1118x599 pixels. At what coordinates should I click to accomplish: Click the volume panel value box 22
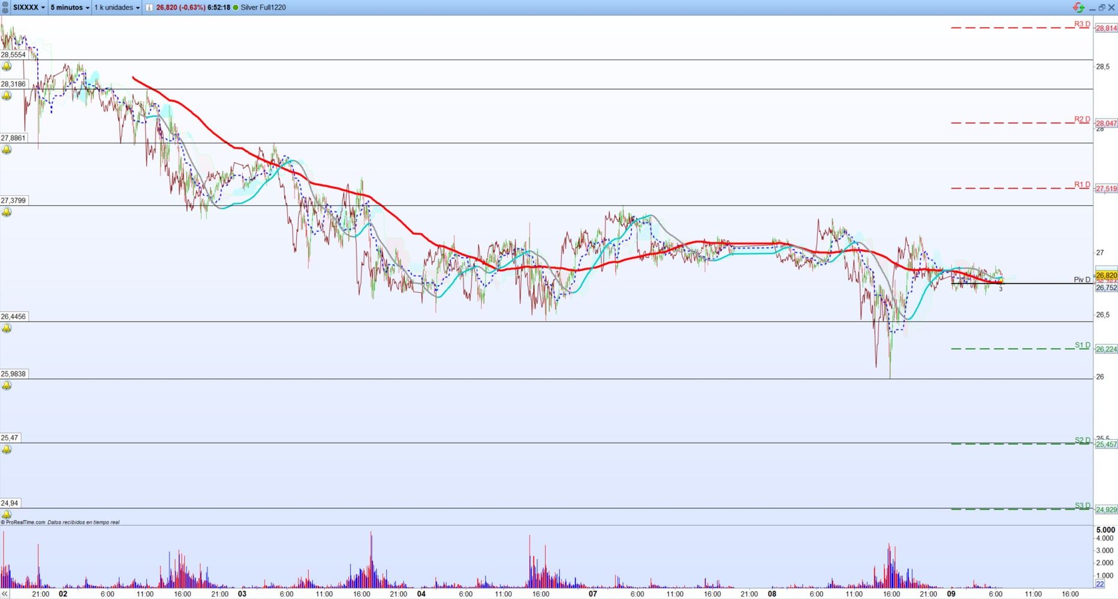(1100, 584)
